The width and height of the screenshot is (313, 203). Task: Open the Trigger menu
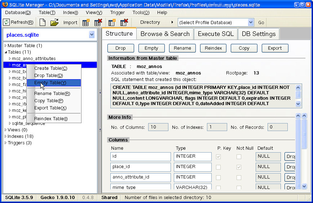coord(118,13)
